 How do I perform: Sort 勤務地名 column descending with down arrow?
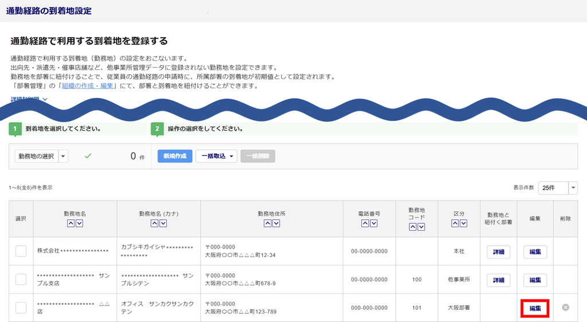pos(80,223)
